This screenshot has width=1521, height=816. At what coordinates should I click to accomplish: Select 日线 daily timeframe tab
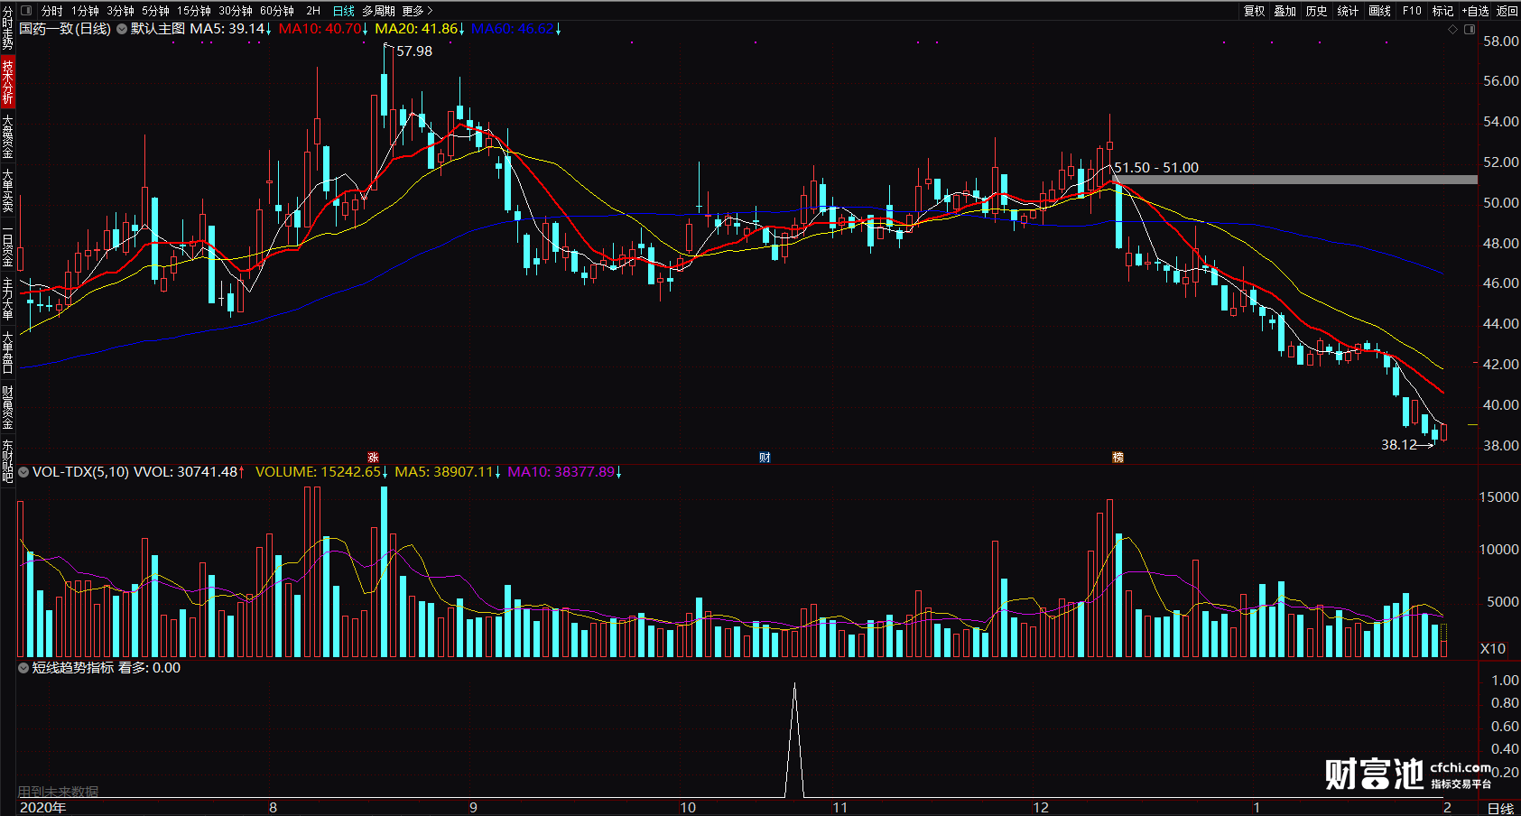point(344,11)
